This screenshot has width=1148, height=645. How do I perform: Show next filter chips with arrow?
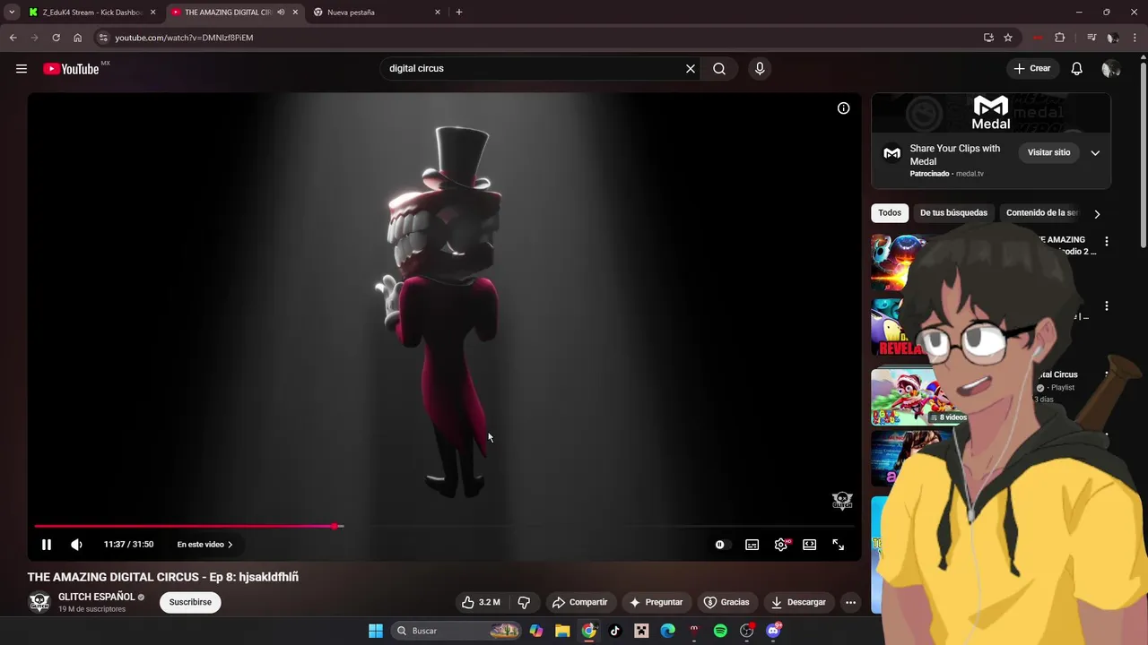pos(1097,214)
